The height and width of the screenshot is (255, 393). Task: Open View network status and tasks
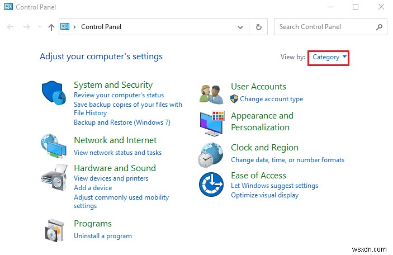[117, 153]
